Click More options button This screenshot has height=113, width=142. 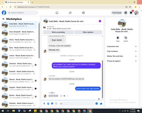(x=88, y=32)
